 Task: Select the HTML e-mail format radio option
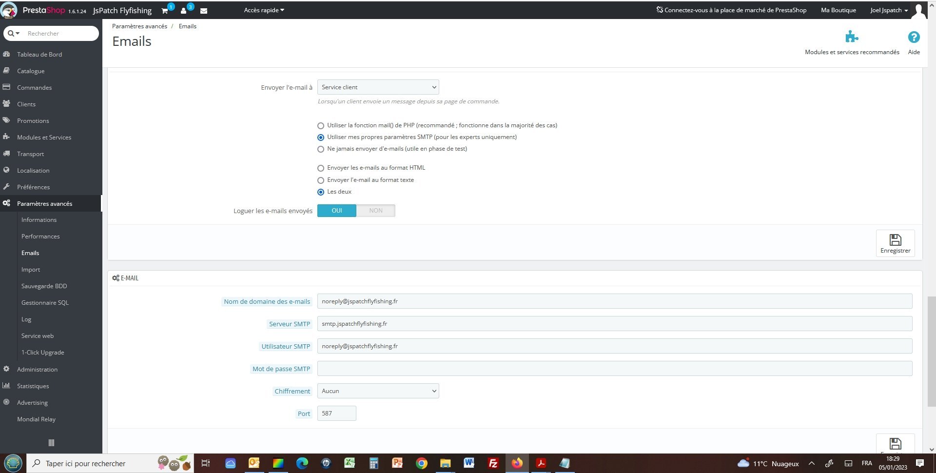(x=321, y=168)
